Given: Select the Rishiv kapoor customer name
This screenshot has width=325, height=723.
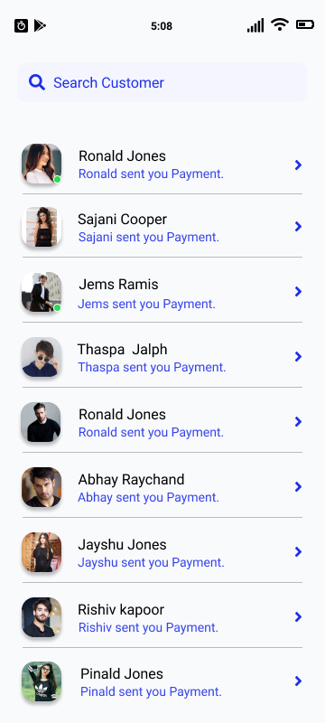Looking at the screenshot, I should pos(121,609).
